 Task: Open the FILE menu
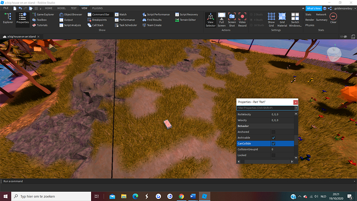point(6,8)
